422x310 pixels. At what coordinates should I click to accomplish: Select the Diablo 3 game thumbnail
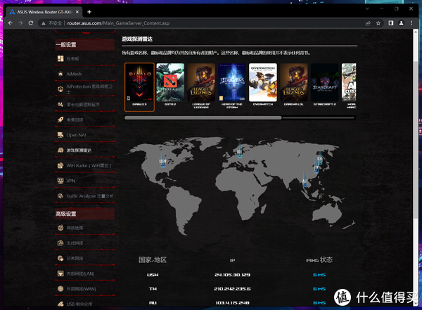click(139, 87)
